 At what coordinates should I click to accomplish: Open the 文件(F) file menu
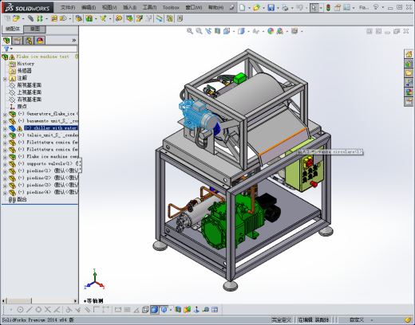68,7
